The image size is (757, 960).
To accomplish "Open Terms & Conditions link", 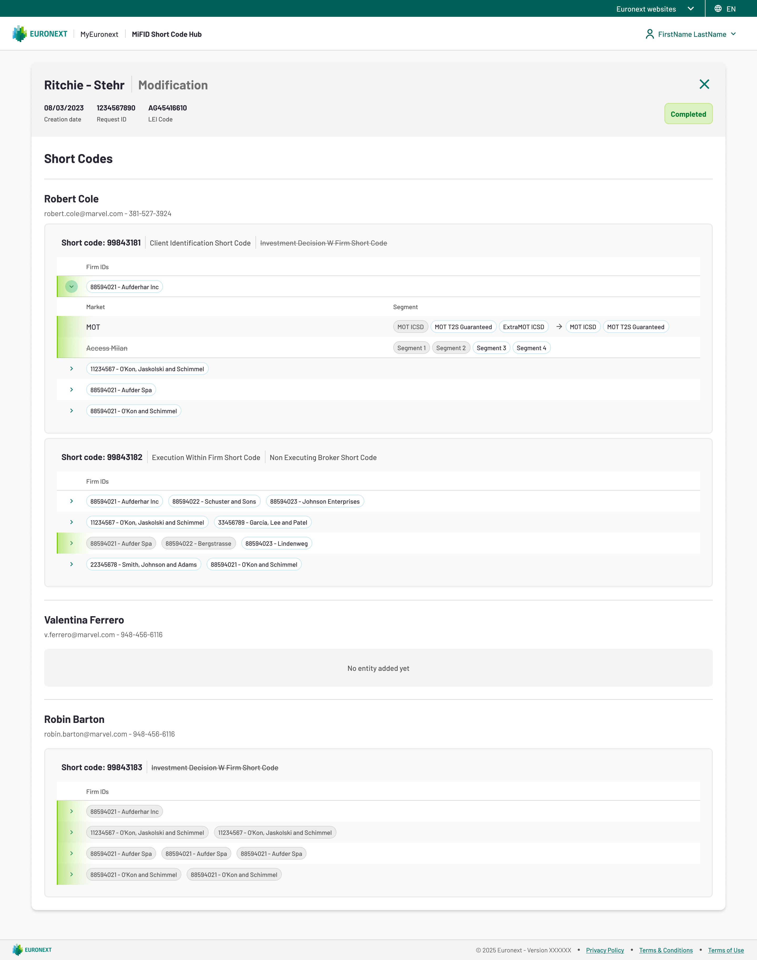I will click(x=666, y=950).
